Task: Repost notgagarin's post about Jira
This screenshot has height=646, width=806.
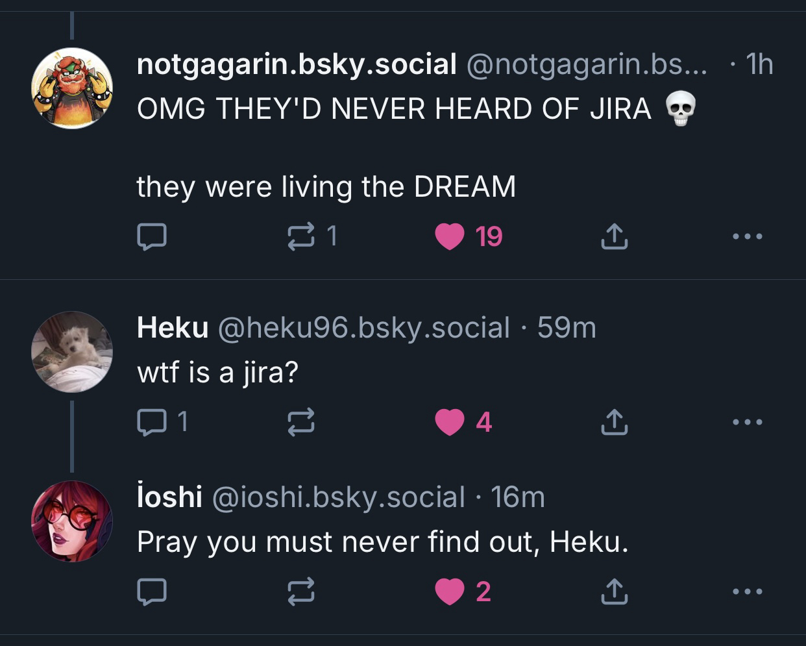Action: tap(302, 237)
